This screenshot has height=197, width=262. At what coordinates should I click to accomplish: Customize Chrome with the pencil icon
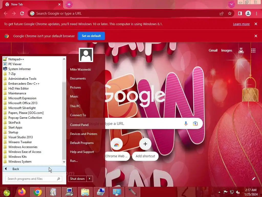254,179
